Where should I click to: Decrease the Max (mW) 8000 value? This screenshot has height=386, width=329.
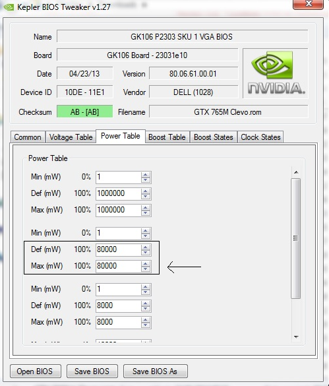[x=146, y=325]
